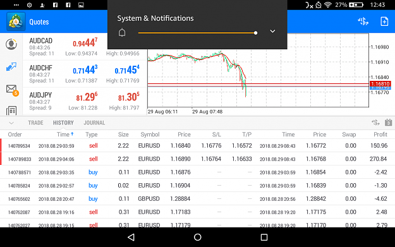Tap the alarm clock icon in the status bar
Image resolution: width=395 pixels, height=247 pixels.
[319, 5]
